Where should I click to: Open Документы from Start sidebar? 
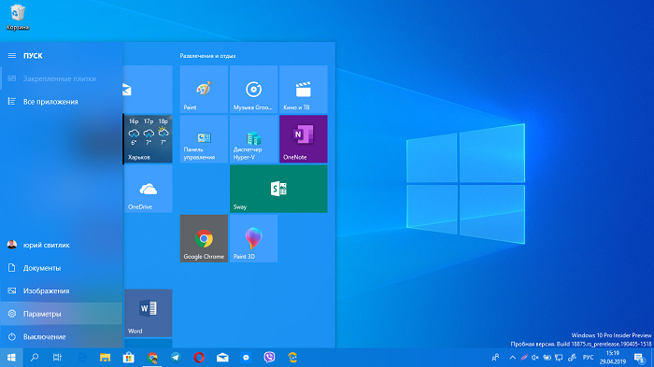pos(62,268)
